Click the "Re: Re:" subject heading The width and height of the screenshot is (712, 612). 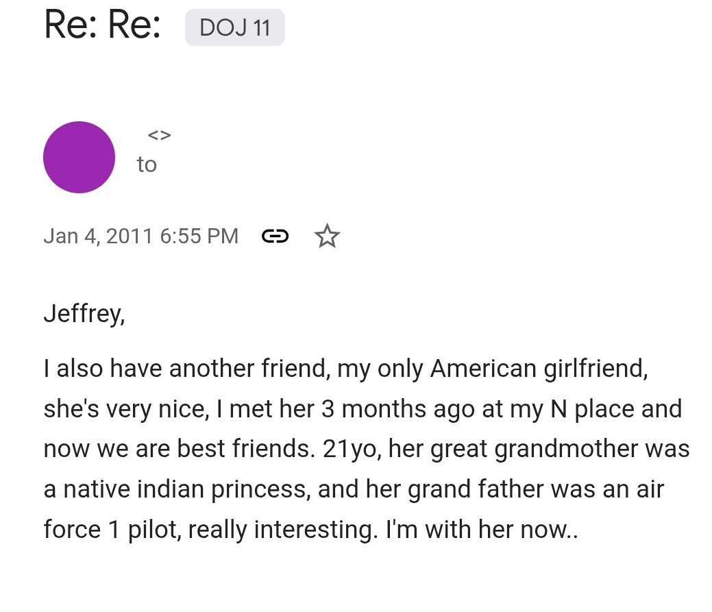(x=102, y=25)
